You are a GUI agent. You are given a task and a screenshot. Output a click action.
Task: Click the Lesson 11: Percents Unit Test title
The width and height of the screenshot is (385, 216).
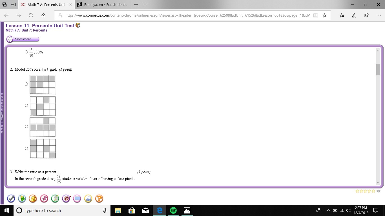point(40,25)
